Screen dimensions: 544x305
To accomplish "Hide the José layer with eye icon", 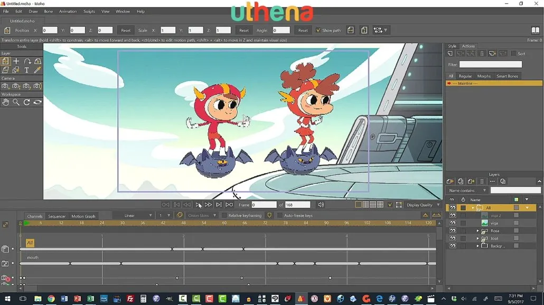I will (453, 238).
